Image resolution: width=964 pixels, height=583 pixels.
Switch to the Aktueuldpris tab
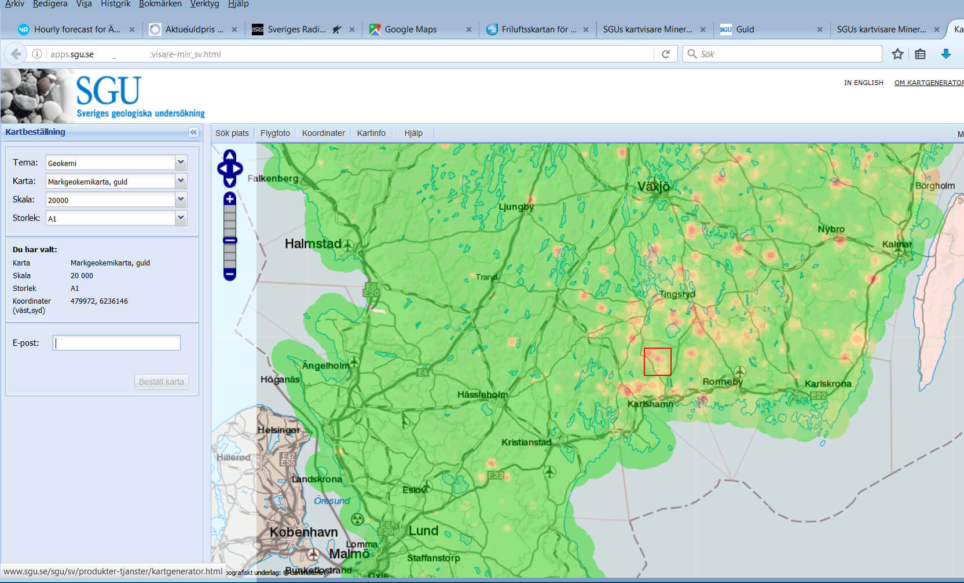(x=194, y=29)
